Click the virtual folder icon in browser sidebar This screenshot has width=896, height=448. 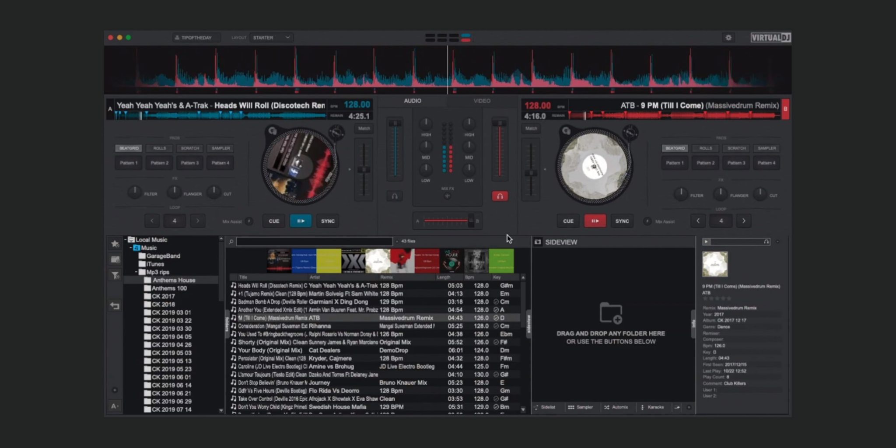115,259
